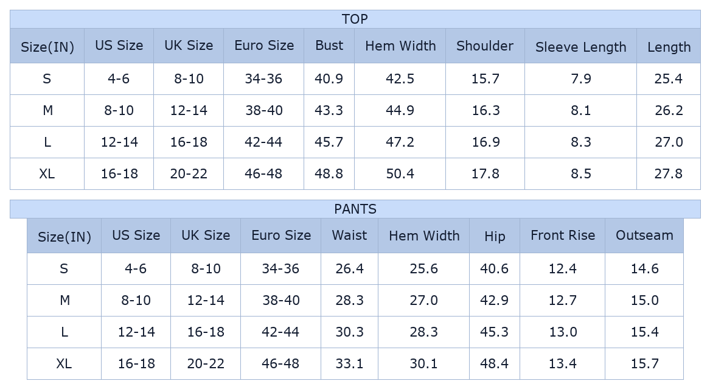Click the Waist column header
The height and width of the screenshot is (392, 710).
pos(350,236)
